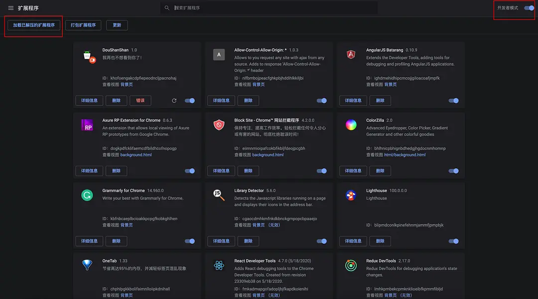
Task: Click the Allow-Control-Allow-Origin extension icon
Action: tap(219, 55)
